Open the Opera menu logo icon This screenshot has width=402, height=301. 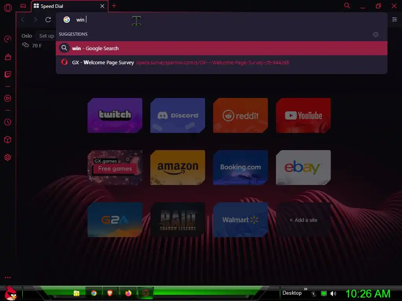click(8, 8)
